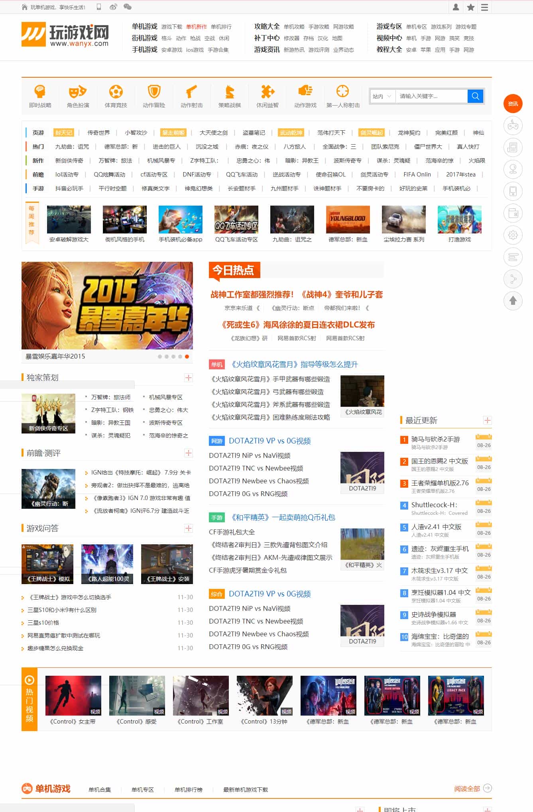Screen dimensions: 533x812
Task: Open the 新剑侠传奇专区 thumbnail
Action: point(48,413)
